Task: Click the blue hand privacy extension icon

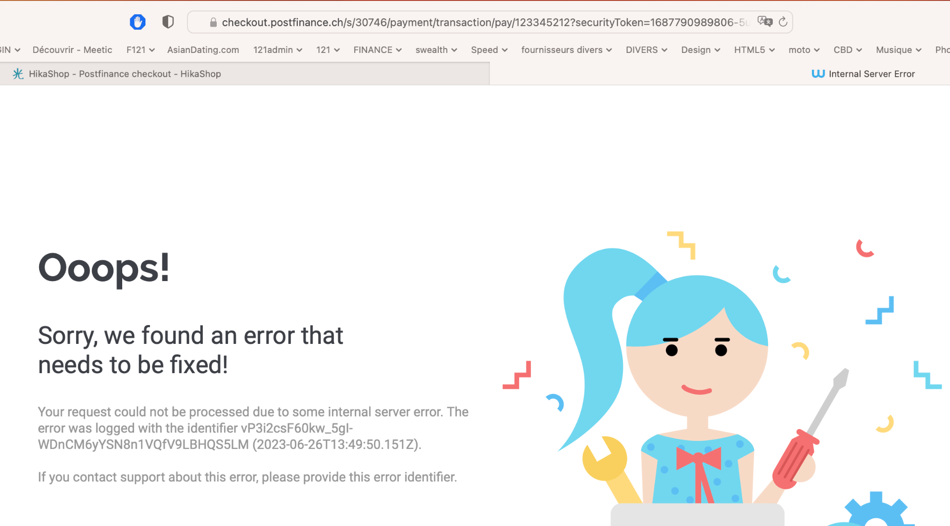Action: (x=138, y=22)
